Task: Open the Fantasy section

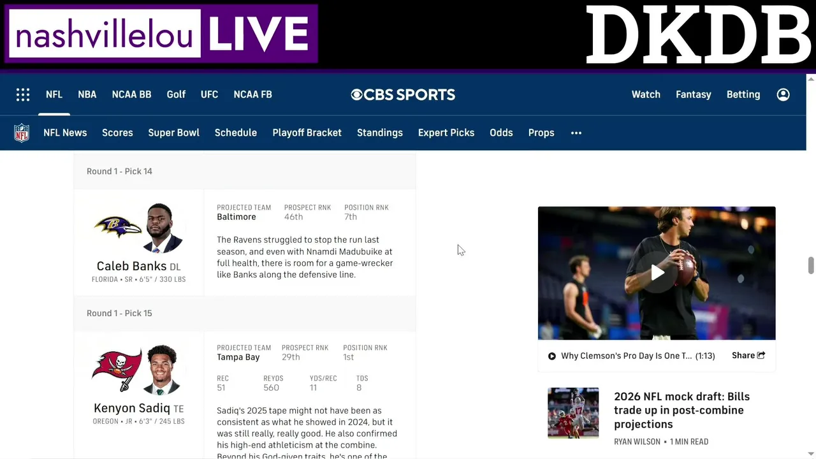Action: [x=694, y=94]
